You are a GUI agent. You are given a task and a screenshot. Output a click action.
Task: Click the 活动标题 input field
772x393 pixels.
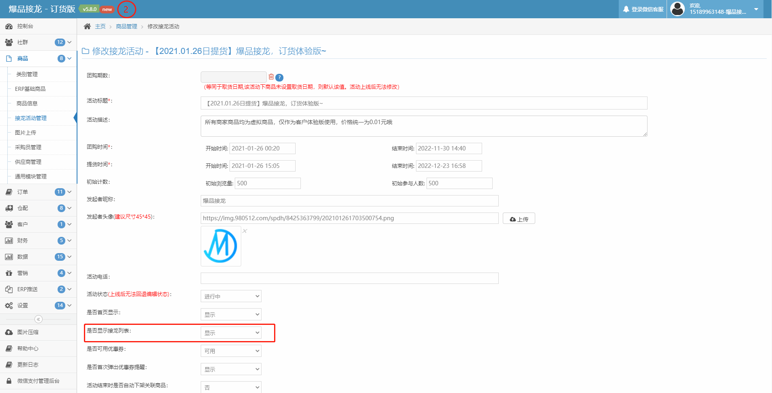tap(424, 103)
